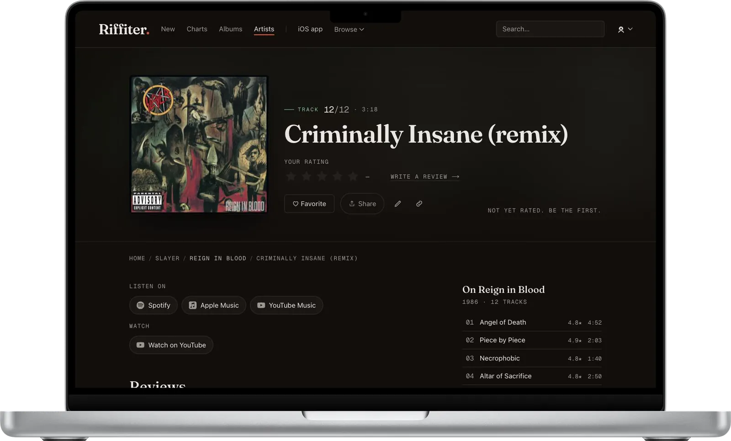
Task: Listen on Apple Music
Action: [214, 305]
